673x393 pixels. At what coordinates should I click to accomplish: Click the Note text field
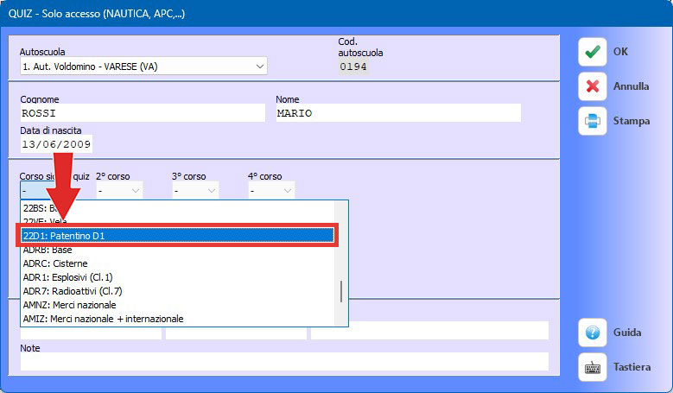283,361
